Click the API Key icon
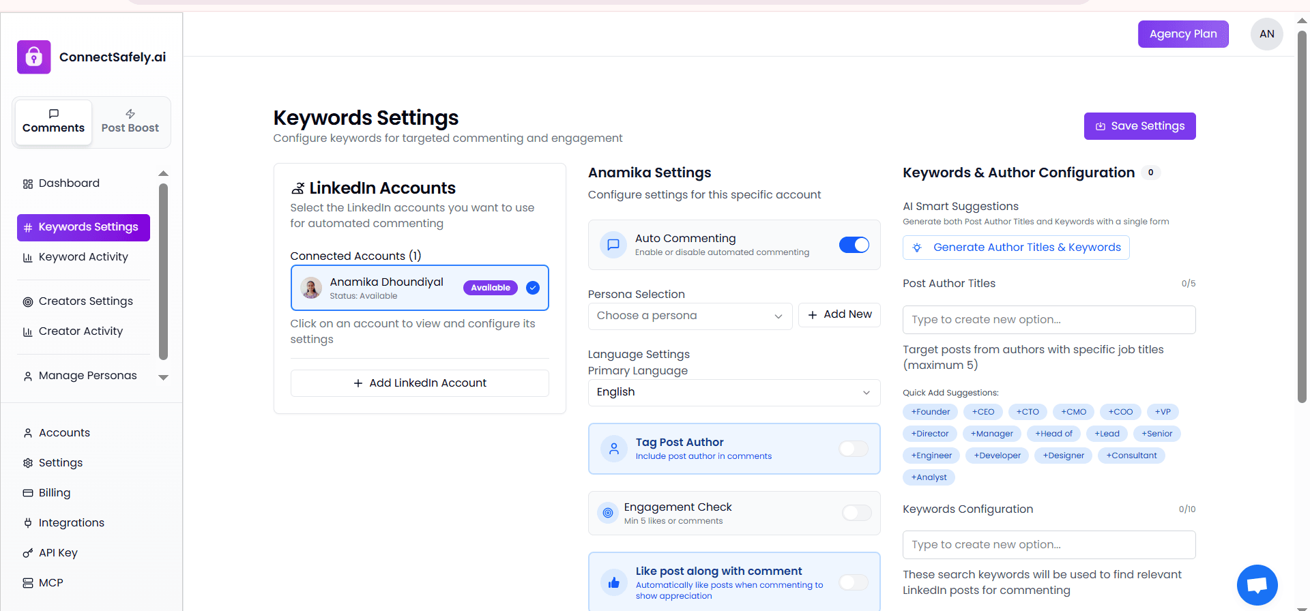 click(x=28, y=553)
